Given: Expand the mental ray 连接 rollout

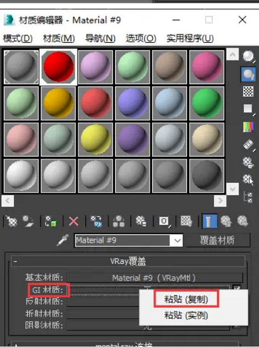Looking at the screenshot, I should [x=15, y=345].
